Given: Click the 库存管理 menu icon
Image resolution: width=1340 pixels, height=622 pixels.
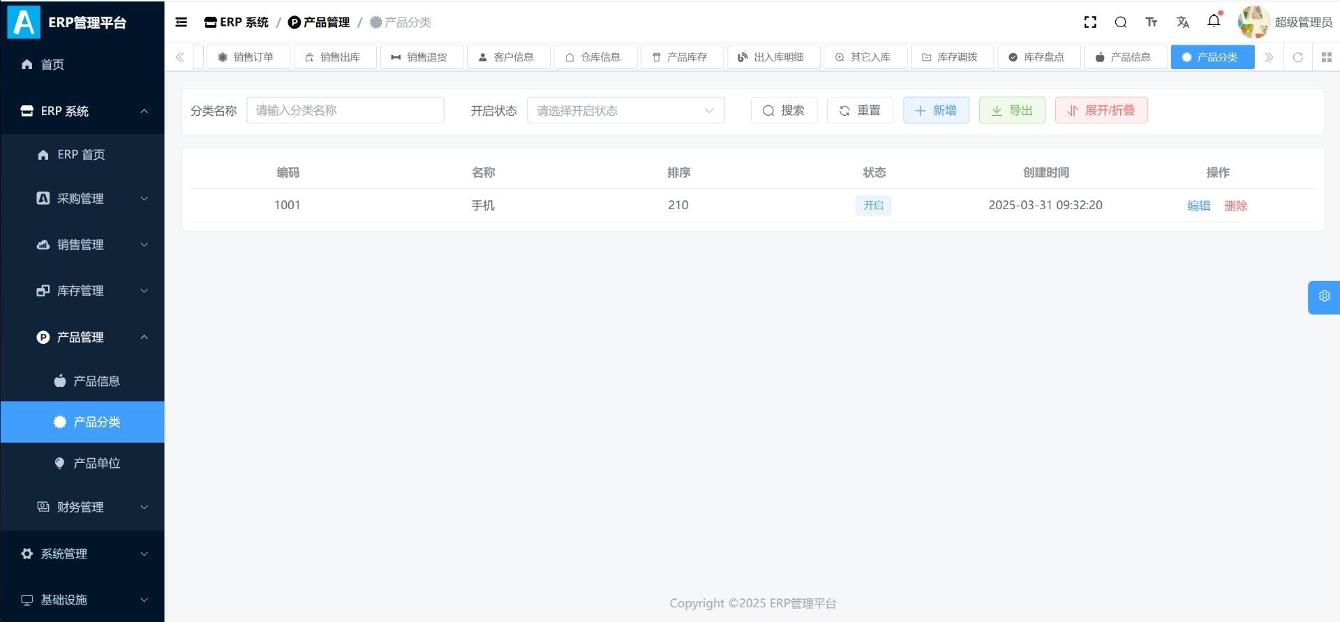Looking at the screenshot, I should 43,291.
